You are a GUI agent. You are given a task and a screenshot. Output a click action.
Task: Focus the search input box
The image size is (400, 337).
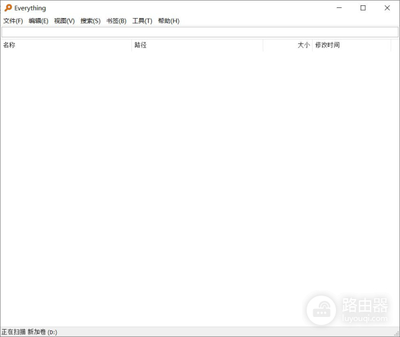[x=200, y=32]
